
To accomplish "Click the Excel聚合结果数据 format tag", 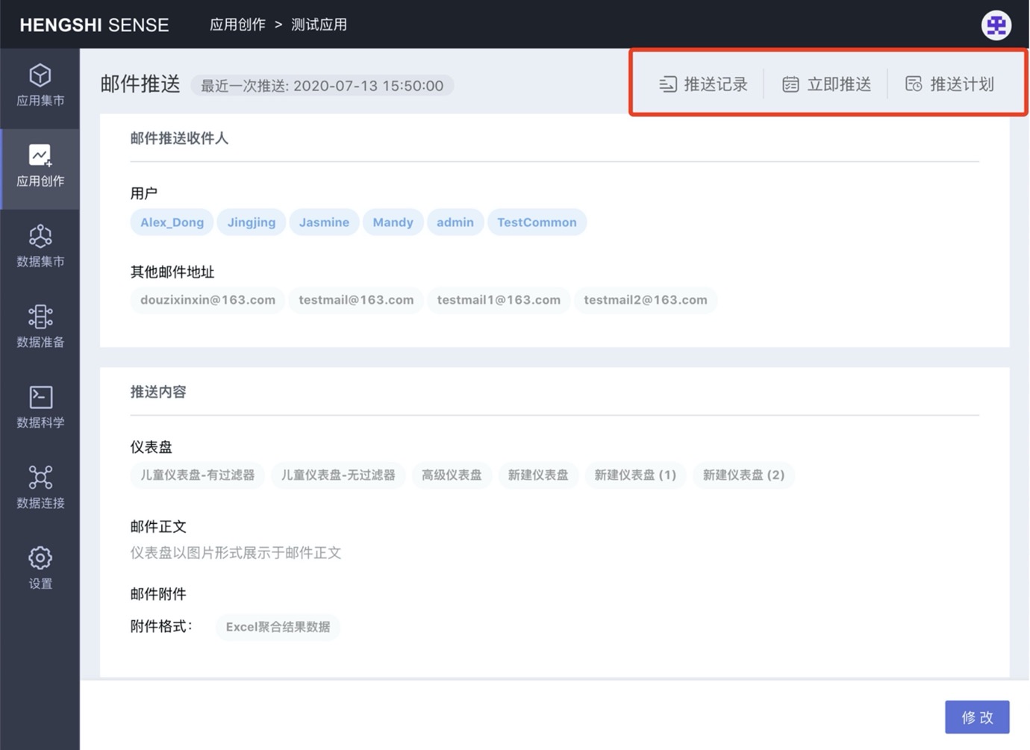I will pos(278,627).
